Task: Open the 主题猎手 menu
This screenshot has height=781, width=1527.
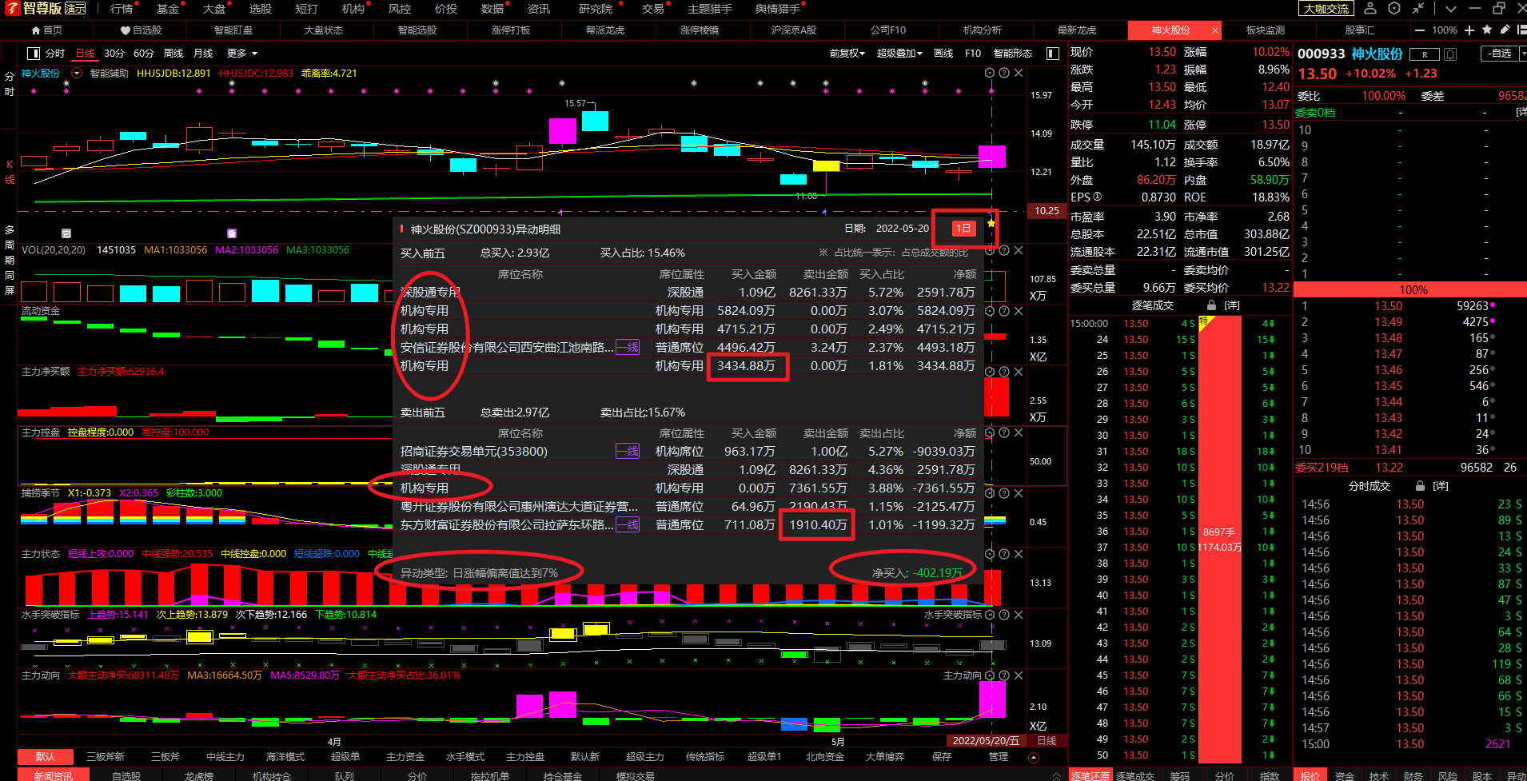Action: pyautogui.click(x=709, y=9)
